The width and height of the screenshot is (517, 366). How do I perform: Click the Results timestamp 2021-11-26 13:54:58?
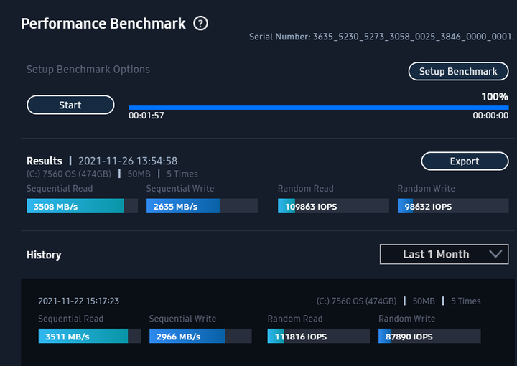click(128, 161)
